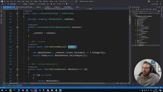This screenshot has width=163, height=92.
Task: Open Firefox from the taskbar
Action: (x=23, y=90)
